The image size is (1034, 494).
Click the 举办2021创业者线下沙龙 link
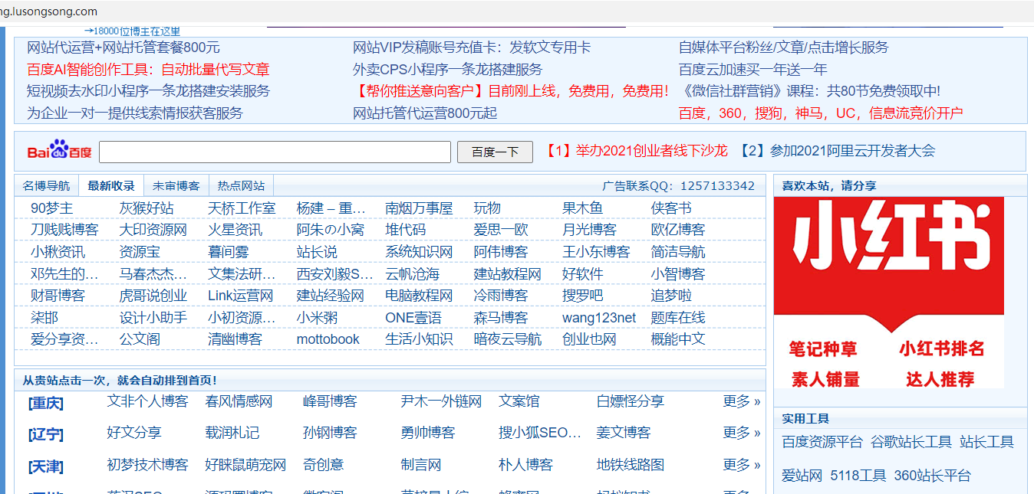click(x=636, y=151)
